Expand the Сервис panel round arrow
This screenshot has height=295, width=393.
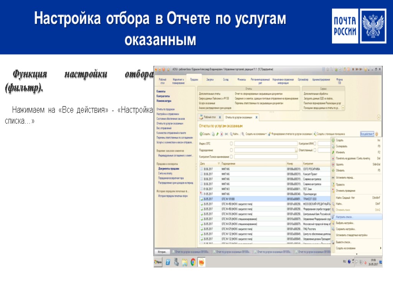[x=343, y=108]
